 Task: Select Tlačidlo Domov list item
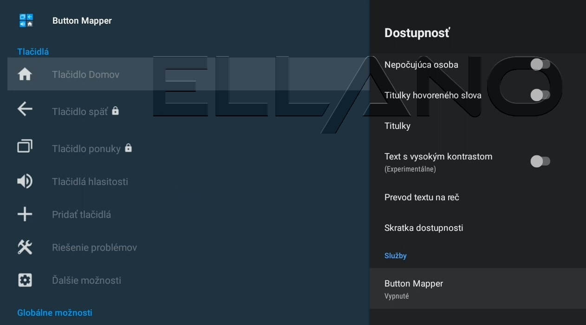[85, 74]
